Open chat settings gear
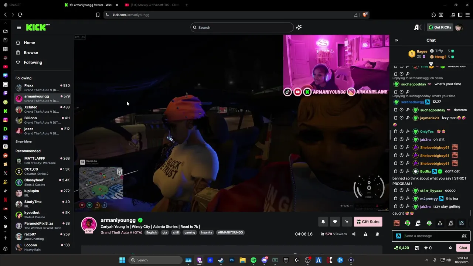Viewport: 473px width, 266px height. (x=450, y=248)
